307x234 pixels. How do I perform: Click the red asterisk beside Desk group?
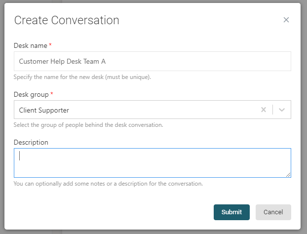click(x=52, y=94)
